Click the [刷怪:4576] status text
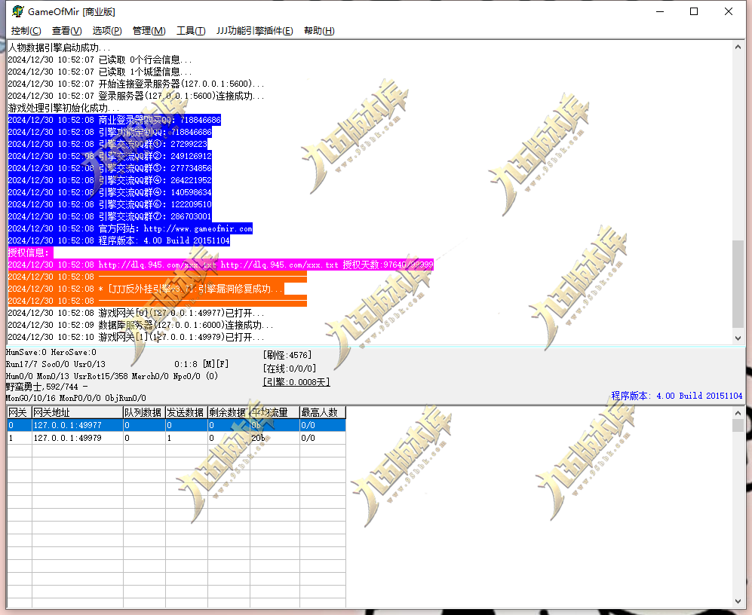The image size is (752, 615). coord(287,355)
